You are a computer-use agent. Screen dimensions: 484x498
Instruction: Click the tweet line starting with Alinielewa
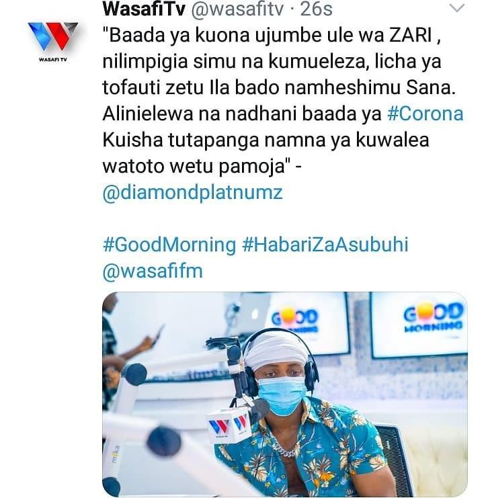[282, 114]
